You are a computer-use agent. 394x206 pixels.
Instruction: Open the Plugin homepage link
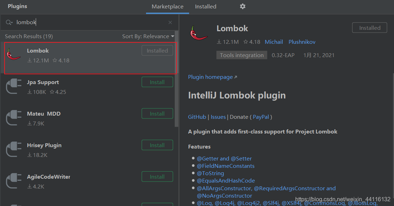point(210,77)
